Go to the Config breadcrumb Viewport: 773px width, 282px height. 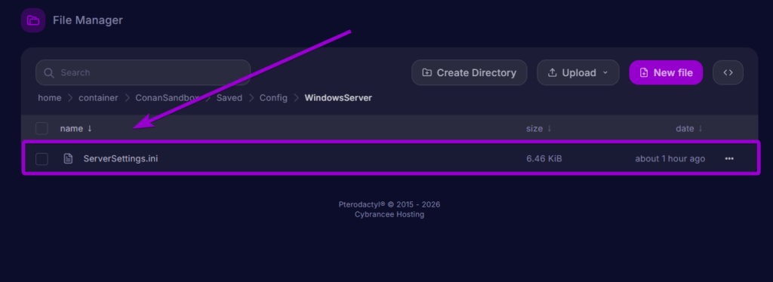(x=273, y=98)
